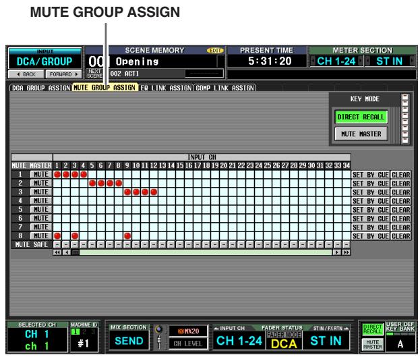Unassign channel 9 from mute group 3
Viewport: 420px width, 357px height.
pyautogui.click(x=127, y=192)
